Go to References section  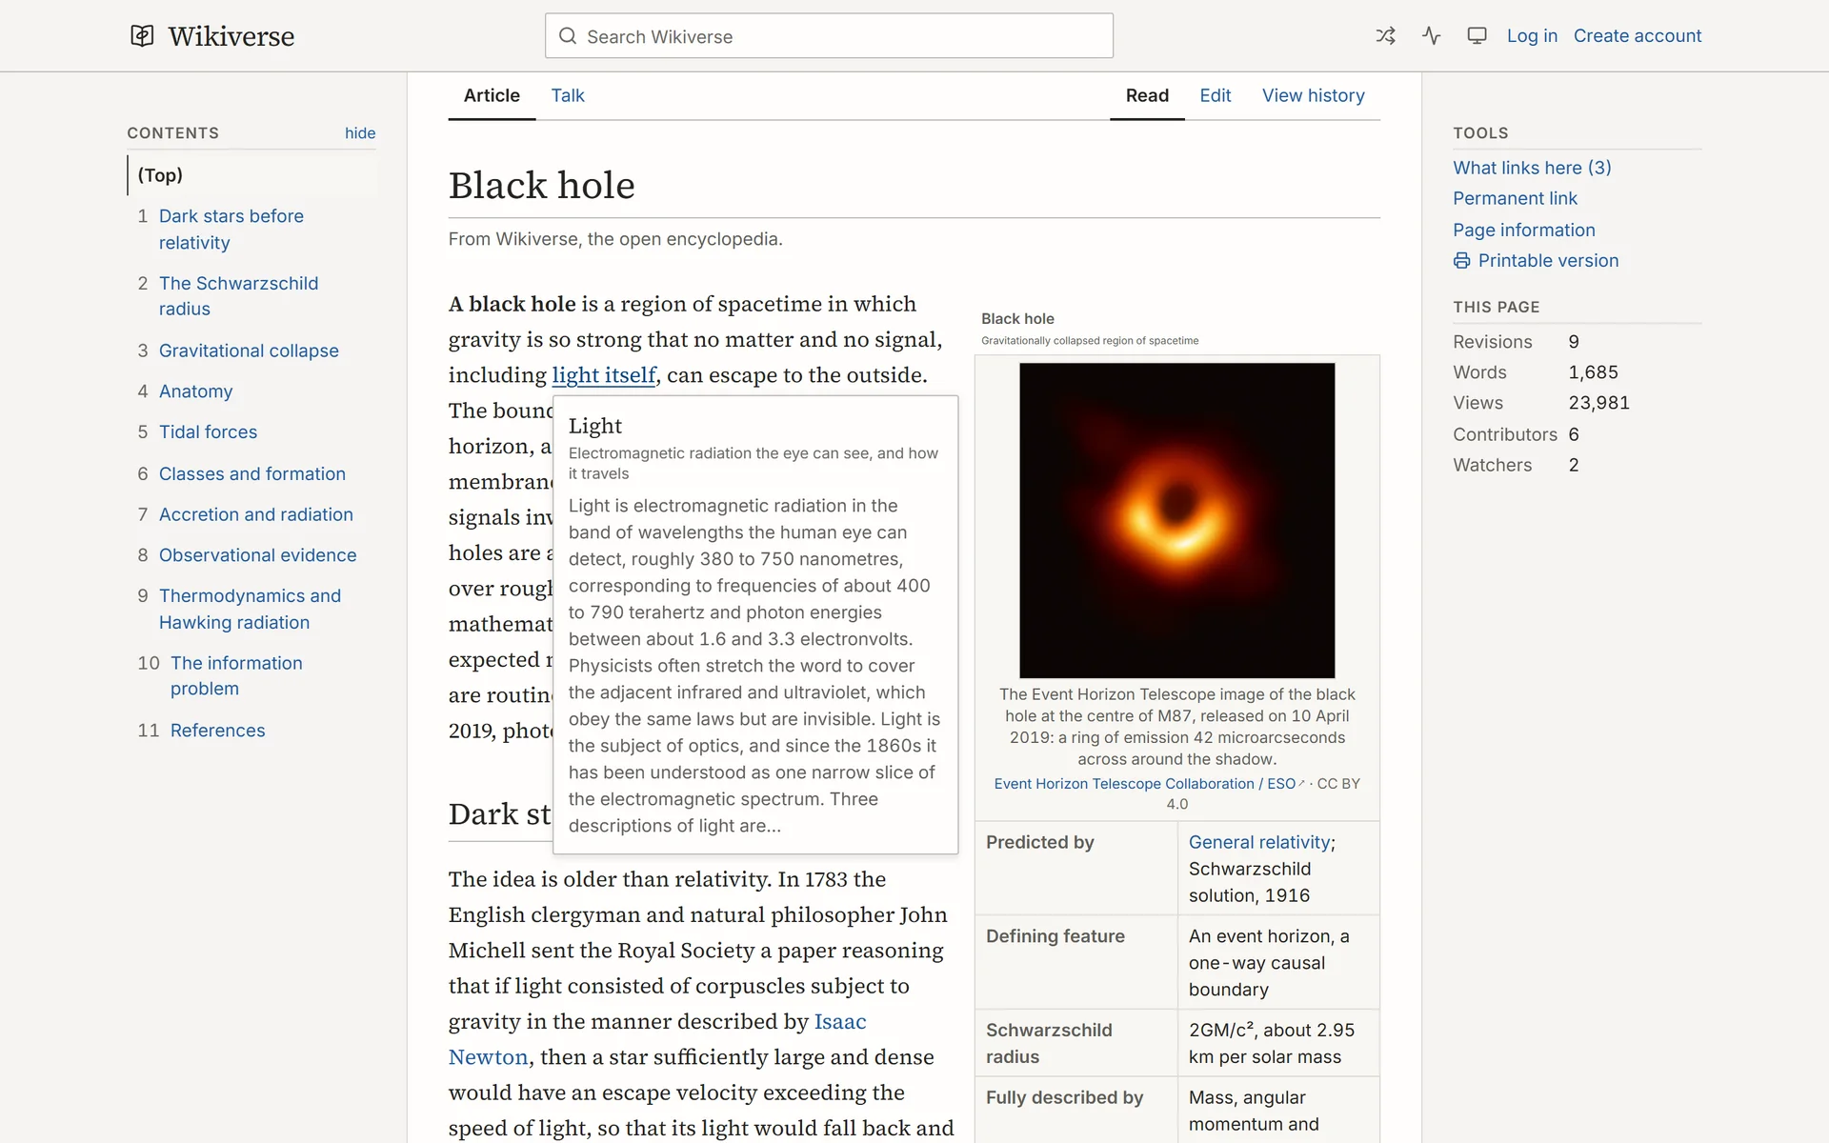point(217,731)
